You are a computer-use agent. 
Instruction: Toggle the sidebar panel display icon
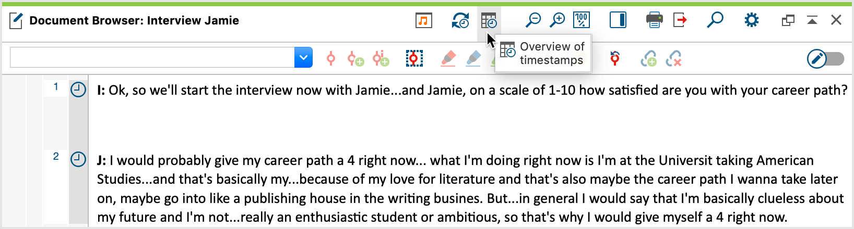coord(618,20)
